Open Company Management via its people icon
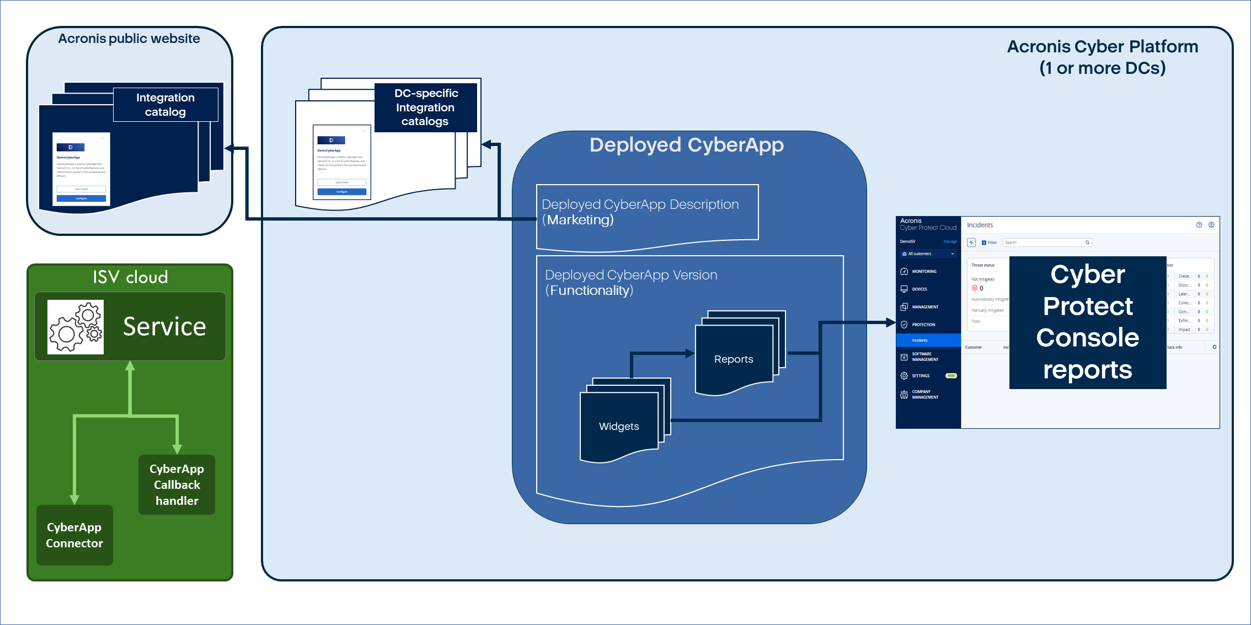 click(x=904, y=394)
